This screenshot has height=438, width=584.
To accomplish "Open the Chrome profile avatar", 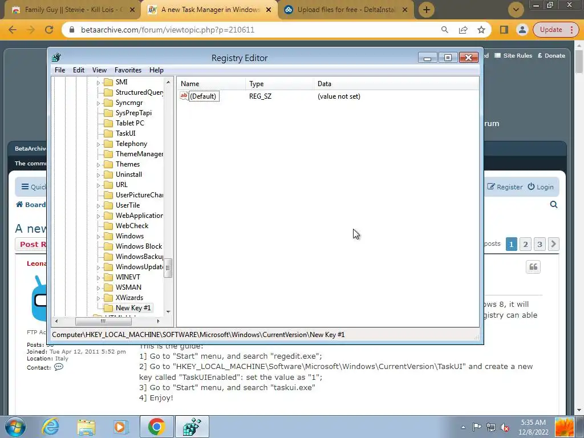I will point(522,30).
